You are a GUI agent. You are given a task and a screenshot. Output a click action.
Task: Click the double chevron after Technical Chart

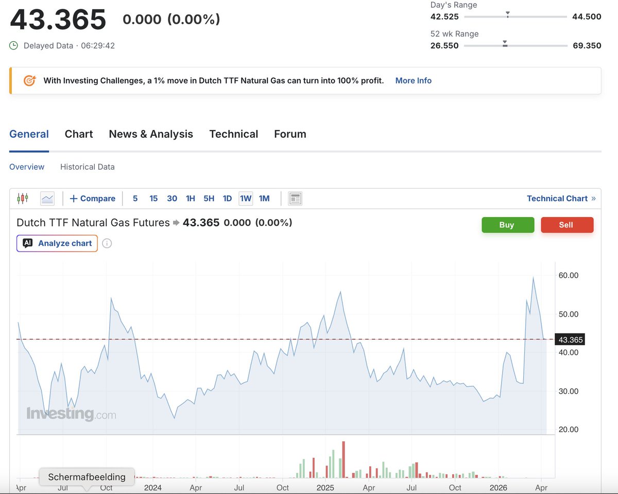point(593,199)
